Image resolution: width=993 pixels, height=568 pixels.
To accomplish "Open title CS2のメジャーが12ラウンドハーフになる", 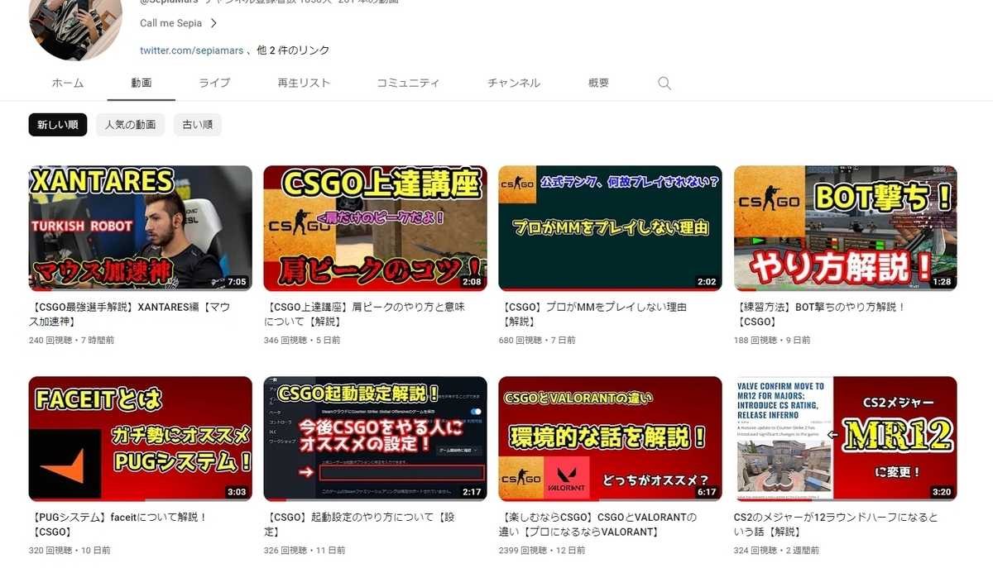I will click(x=836, y=525).
